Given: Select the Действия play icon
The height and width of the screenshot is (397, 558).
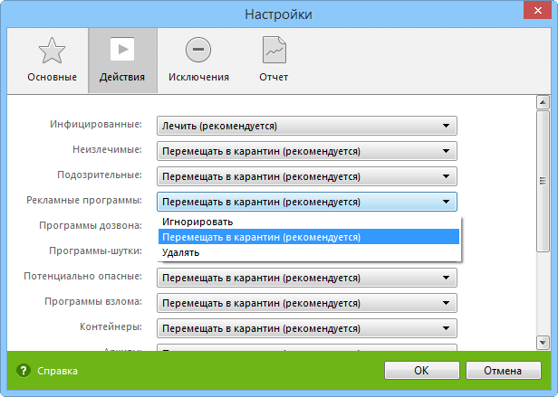Looking at the screenshot, I should pos(122,49).
